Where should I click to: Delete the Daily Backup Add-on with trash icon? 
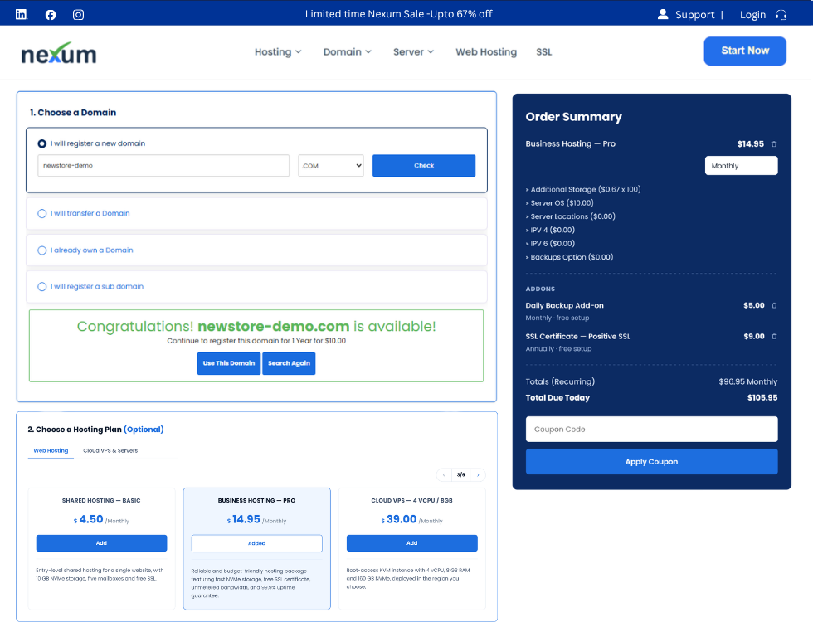774,305
